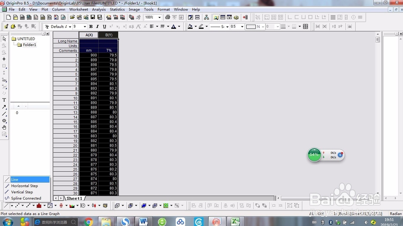Screen dimensions: 403x226
Task: Select the Folder1 tree item
Action: tap(29, 45)
